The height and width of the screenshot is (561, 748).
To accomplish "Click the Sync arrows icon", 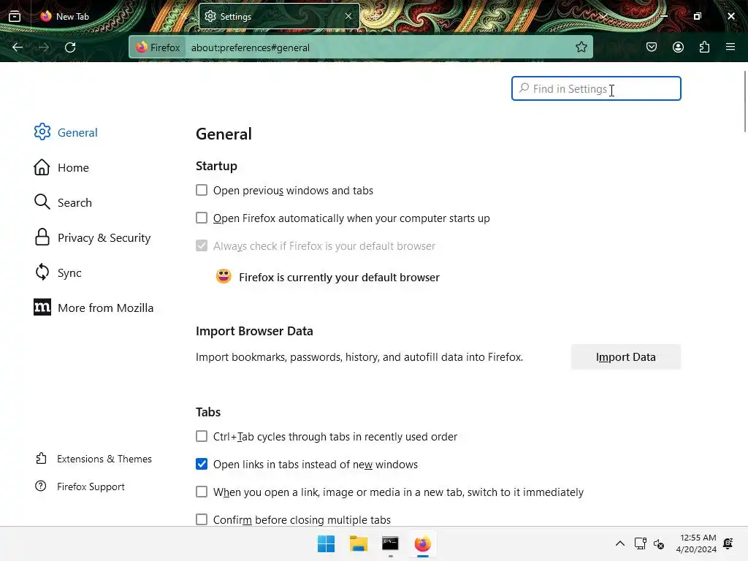I will pyautogui.click(x=42, y=272).
